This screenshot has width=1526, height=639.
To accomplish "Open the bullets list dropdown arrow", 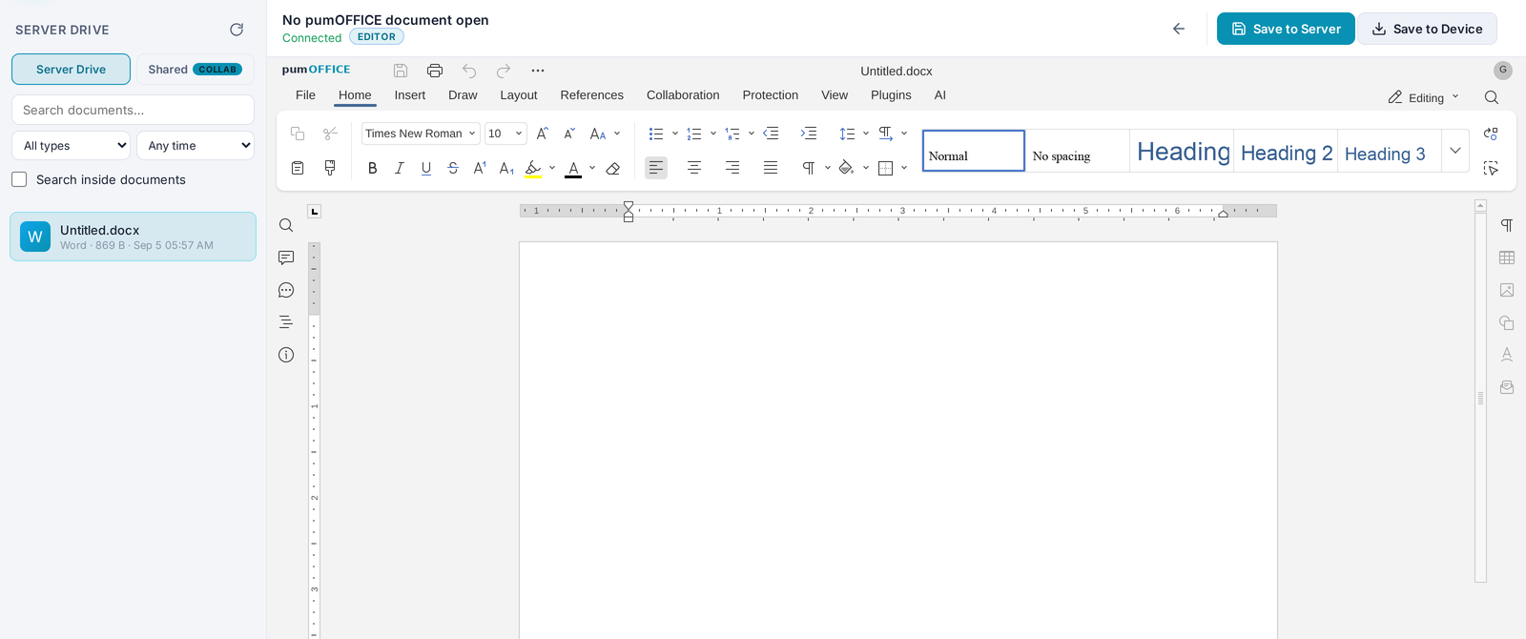I will click(675, 134).
